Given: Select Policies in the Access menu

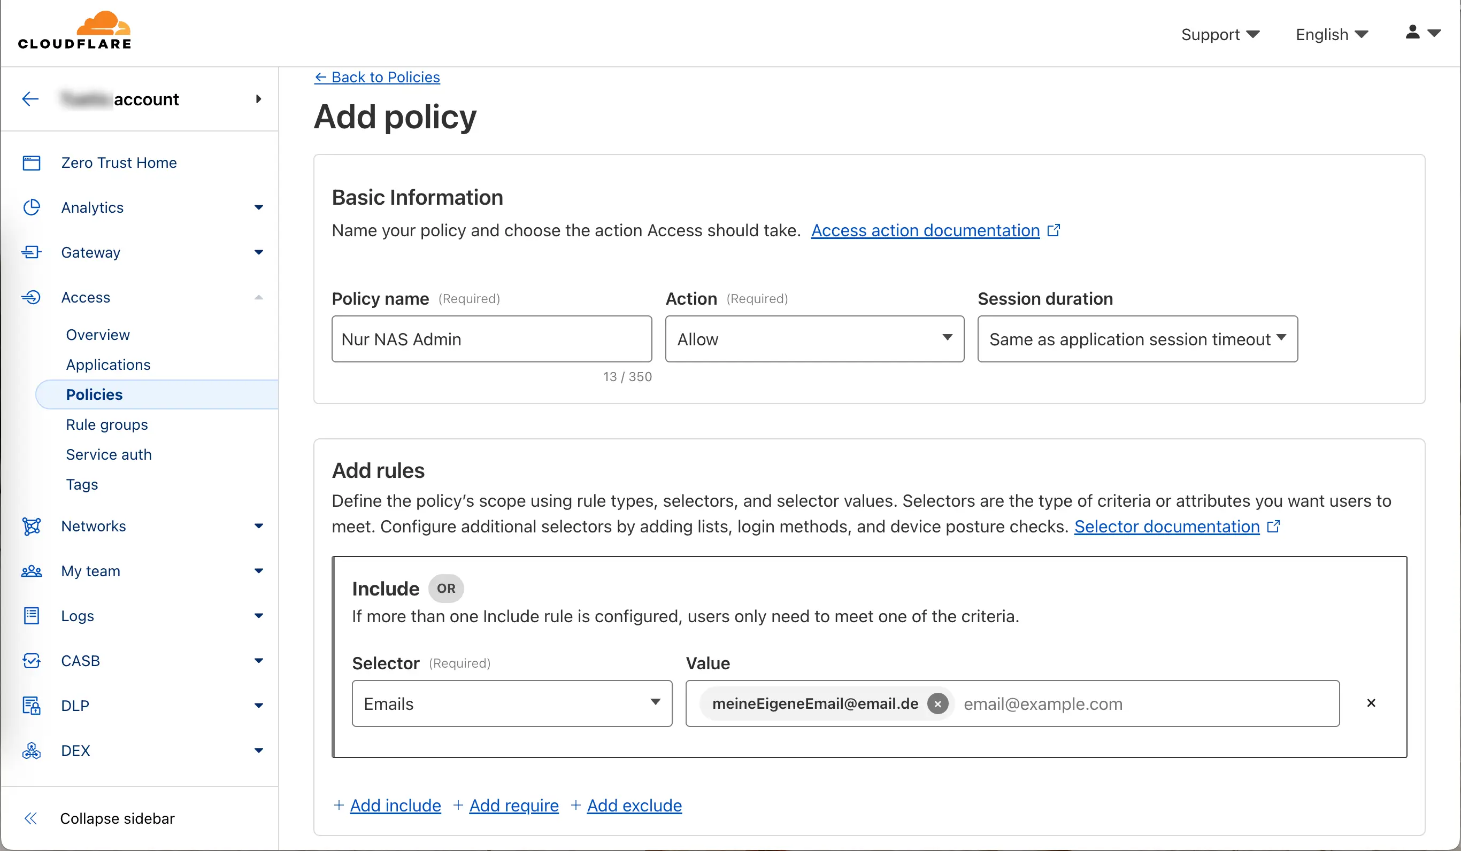Looking at the screenshot, I should (94, 394).
